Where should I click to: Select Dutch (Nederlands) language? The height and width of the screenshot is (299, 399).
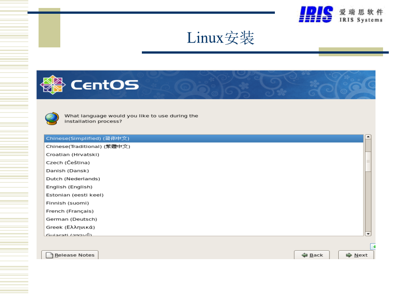[x=203, y=179]
